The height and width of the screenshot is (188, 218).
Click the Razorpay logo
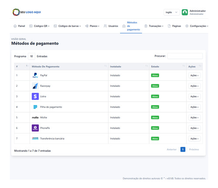(x=35, y=86)
